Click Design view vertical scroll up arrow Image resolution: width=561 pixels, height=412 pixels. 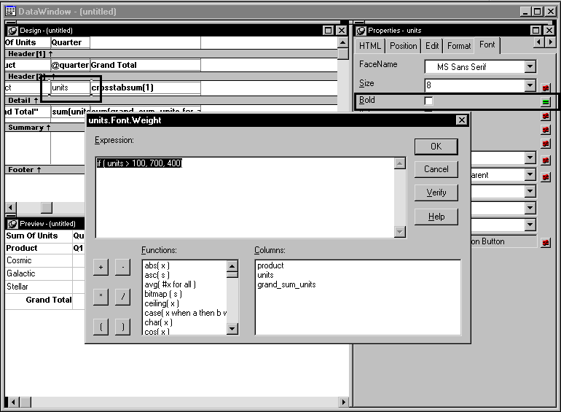(342, 42)
